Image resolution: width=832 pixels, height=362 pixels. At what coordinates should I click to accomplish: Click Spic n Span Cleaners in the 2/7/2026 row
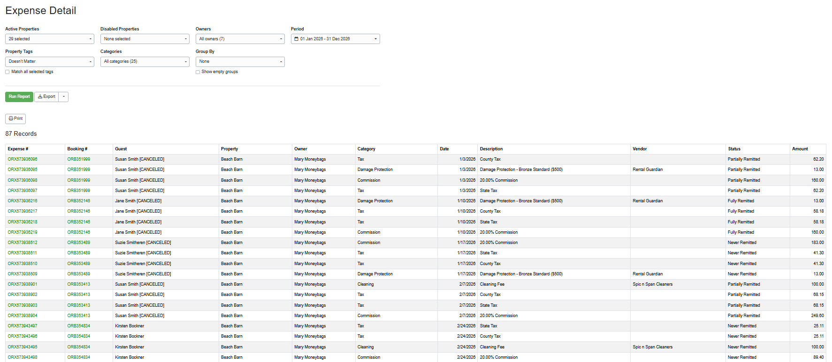653,284
